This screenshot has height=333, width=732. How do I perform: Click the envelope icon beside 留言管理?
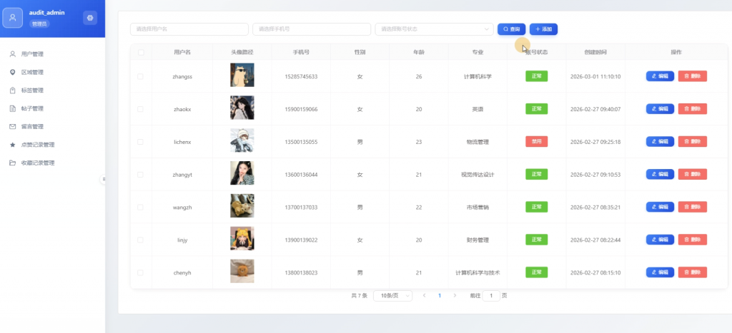coord(13,127)
